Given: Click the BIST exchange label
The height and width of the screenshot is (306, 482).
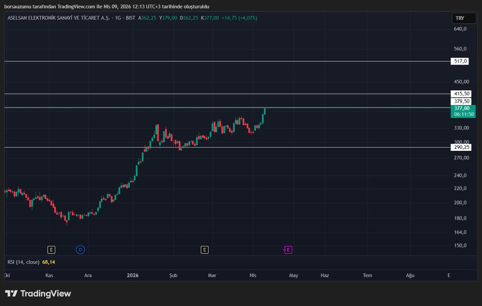Looking at the screenshot, I should pos(130,18).
